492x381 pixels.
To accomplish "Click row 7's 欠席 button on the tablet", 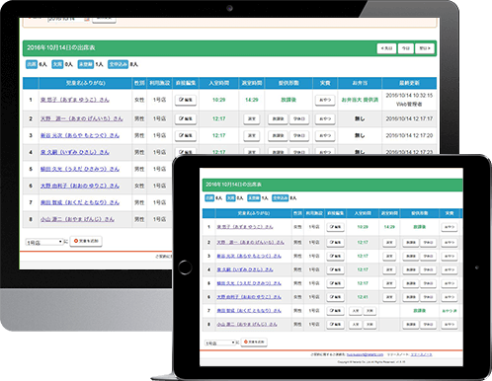I will 369,311.
